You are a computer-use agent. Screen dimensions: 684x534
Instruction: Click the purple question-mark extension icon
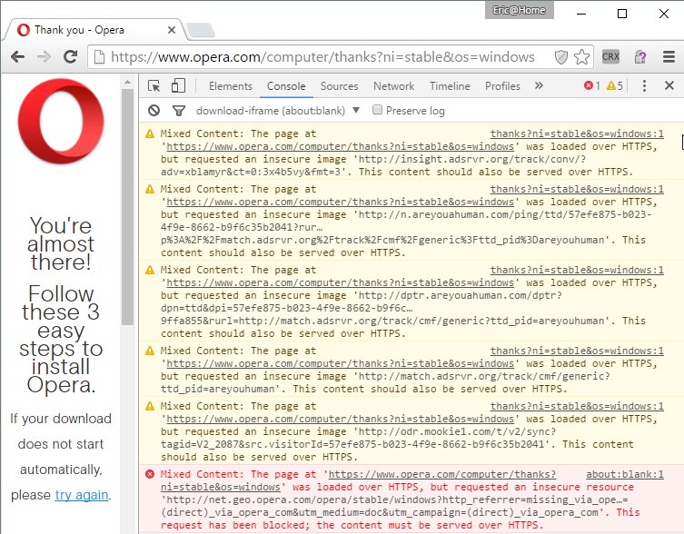coord(639,56)
